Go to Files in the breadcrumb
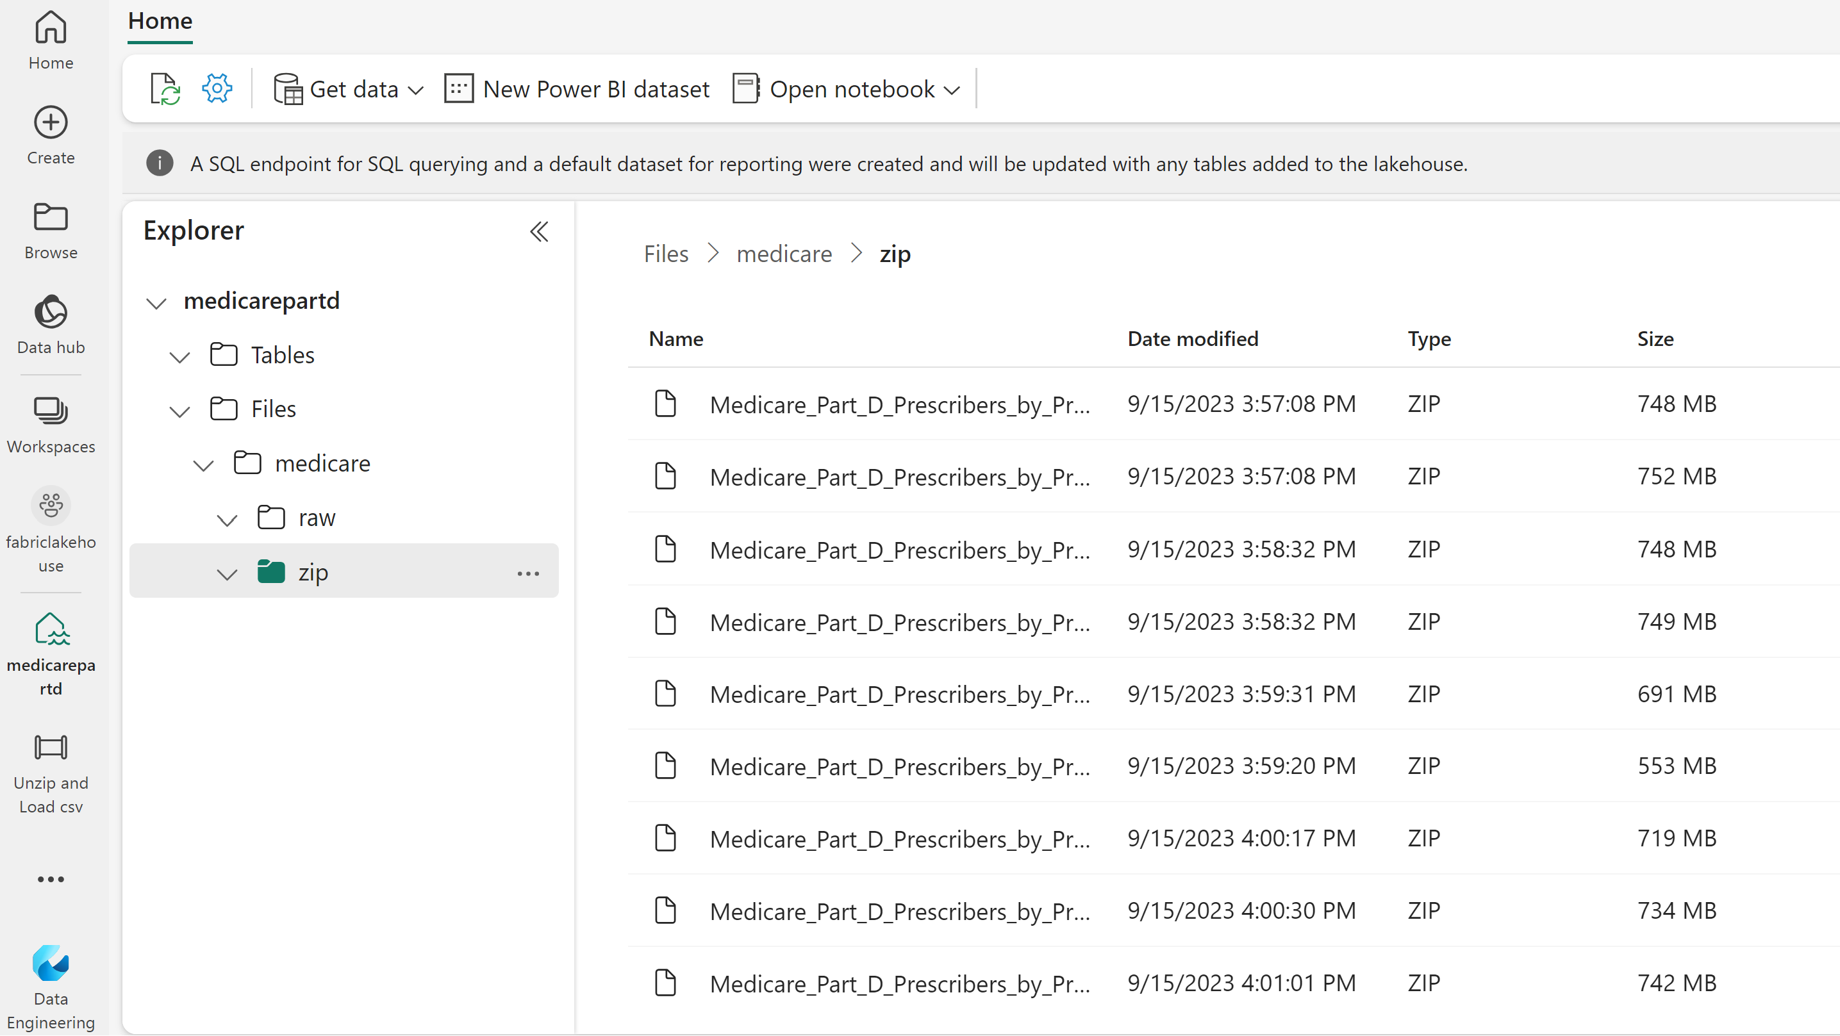The image size is (1840, 1036). click(667, 254)
